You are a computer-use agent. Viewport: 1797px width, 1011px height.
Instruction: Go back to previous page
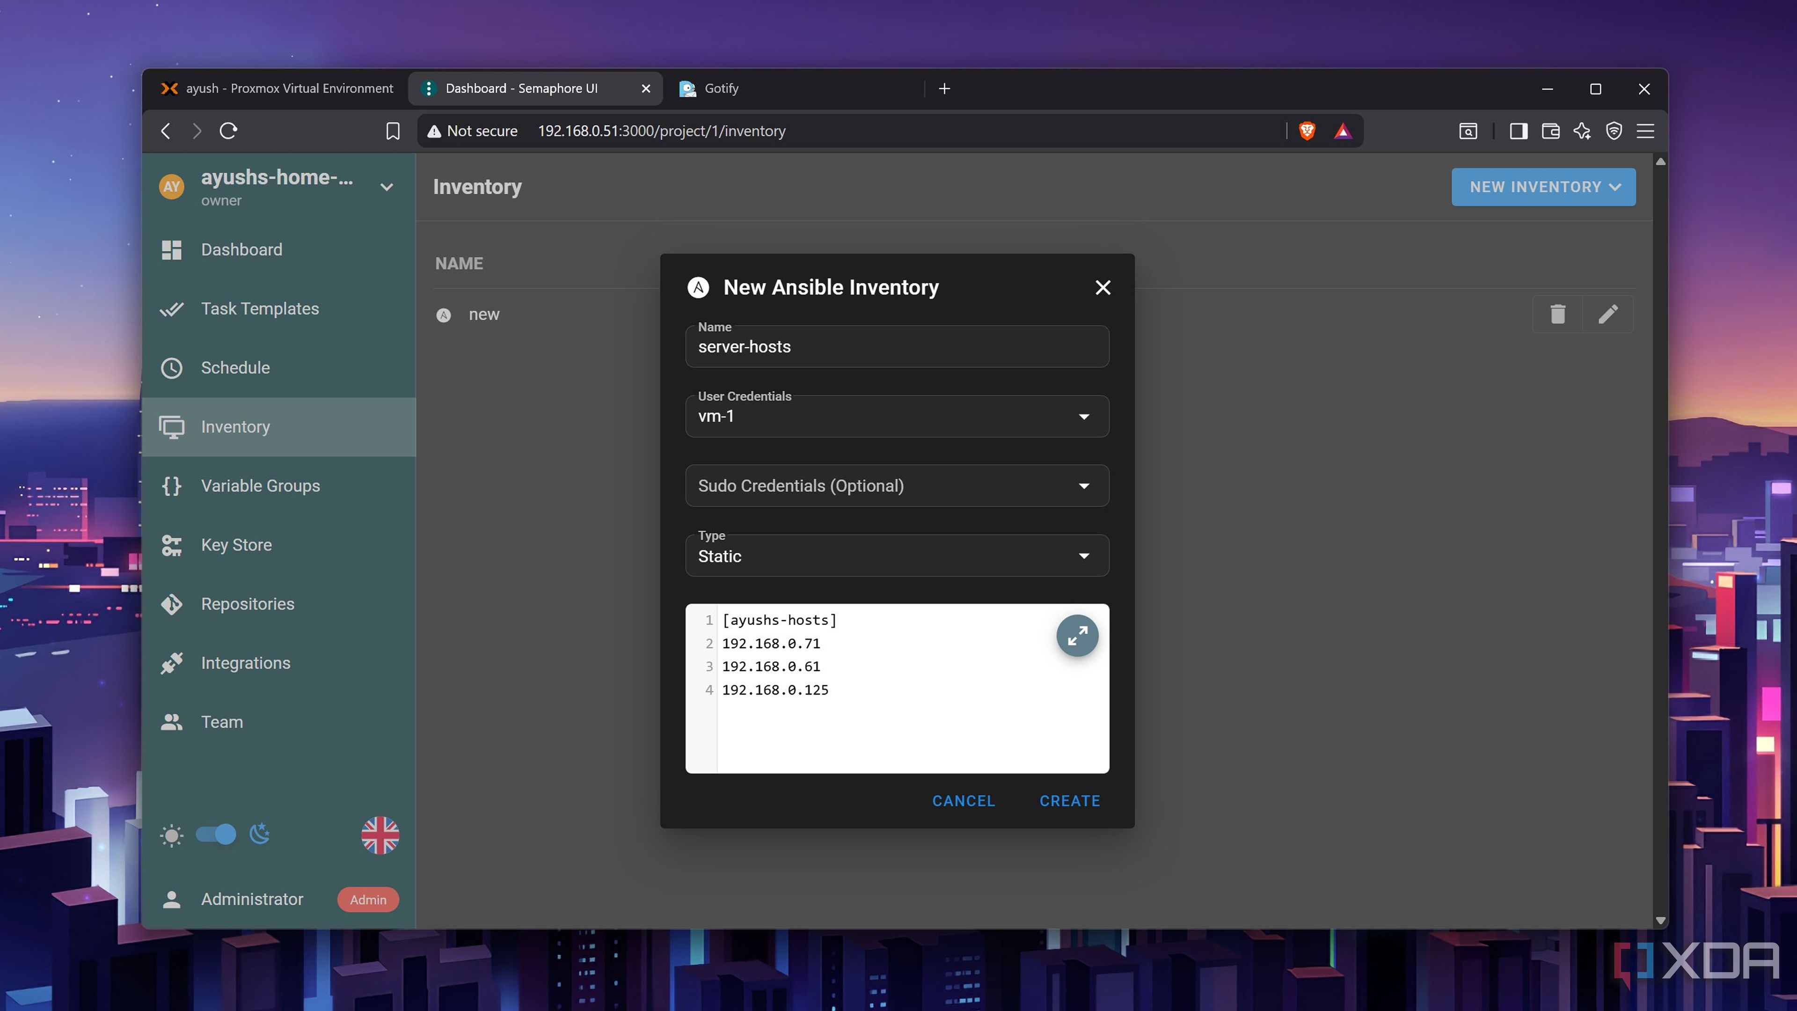coord(165,131)
